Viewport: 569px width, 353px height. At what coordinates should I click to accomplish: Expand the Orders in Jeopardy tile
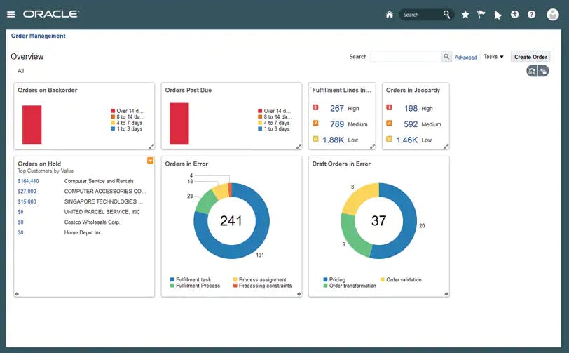(x=446, y=146)
